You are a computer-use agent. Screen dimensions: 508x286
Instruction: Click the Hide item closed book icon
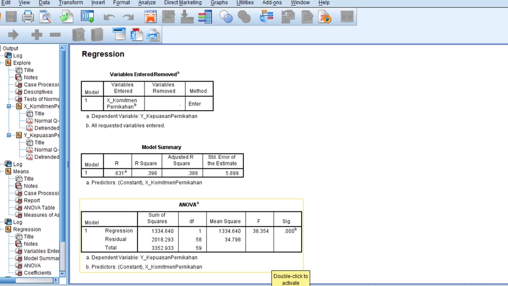point(97,35)
